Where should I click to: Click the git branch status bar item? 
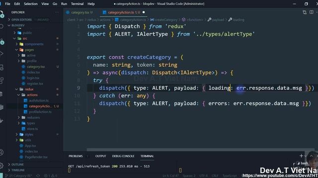(x=18, y=176)
